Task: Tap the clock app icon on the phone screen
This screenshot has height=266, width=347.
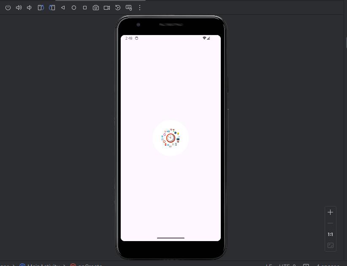Action: click(171, 138)
